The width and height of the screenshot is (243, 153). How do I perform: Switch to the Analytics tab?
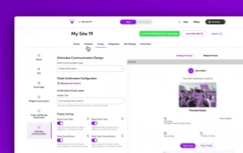89,44
